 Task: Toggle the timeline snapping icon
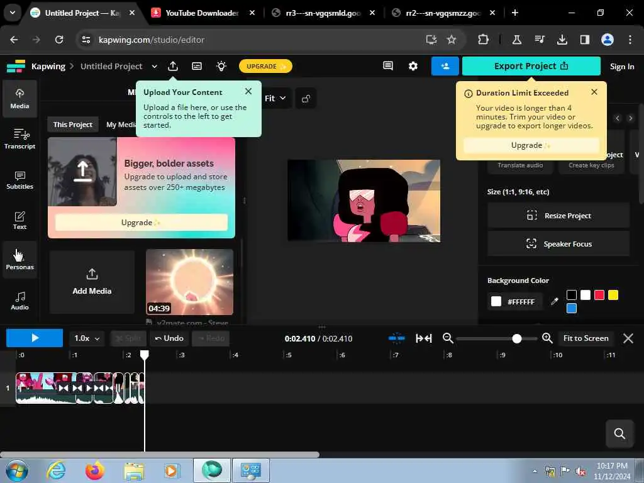(x=396, y=338)
